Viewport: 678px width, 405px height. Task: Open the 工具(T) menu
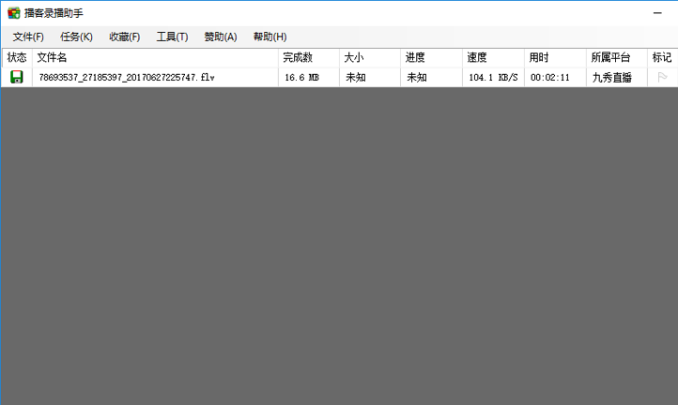tap(172, 37)
